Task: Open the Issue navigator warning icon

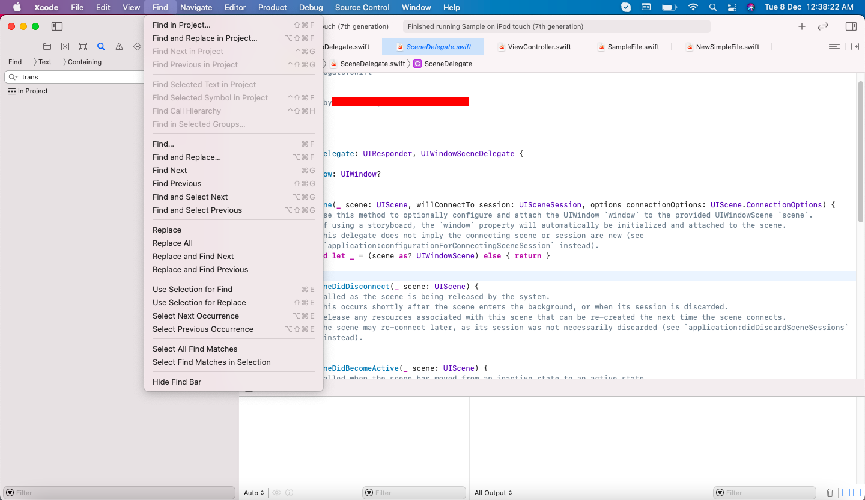Action: (x=119, y=46)
